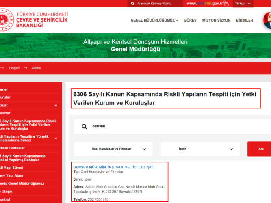The image size is (271, 203).
Task: Open the Görev menu item
Action: 190,20
